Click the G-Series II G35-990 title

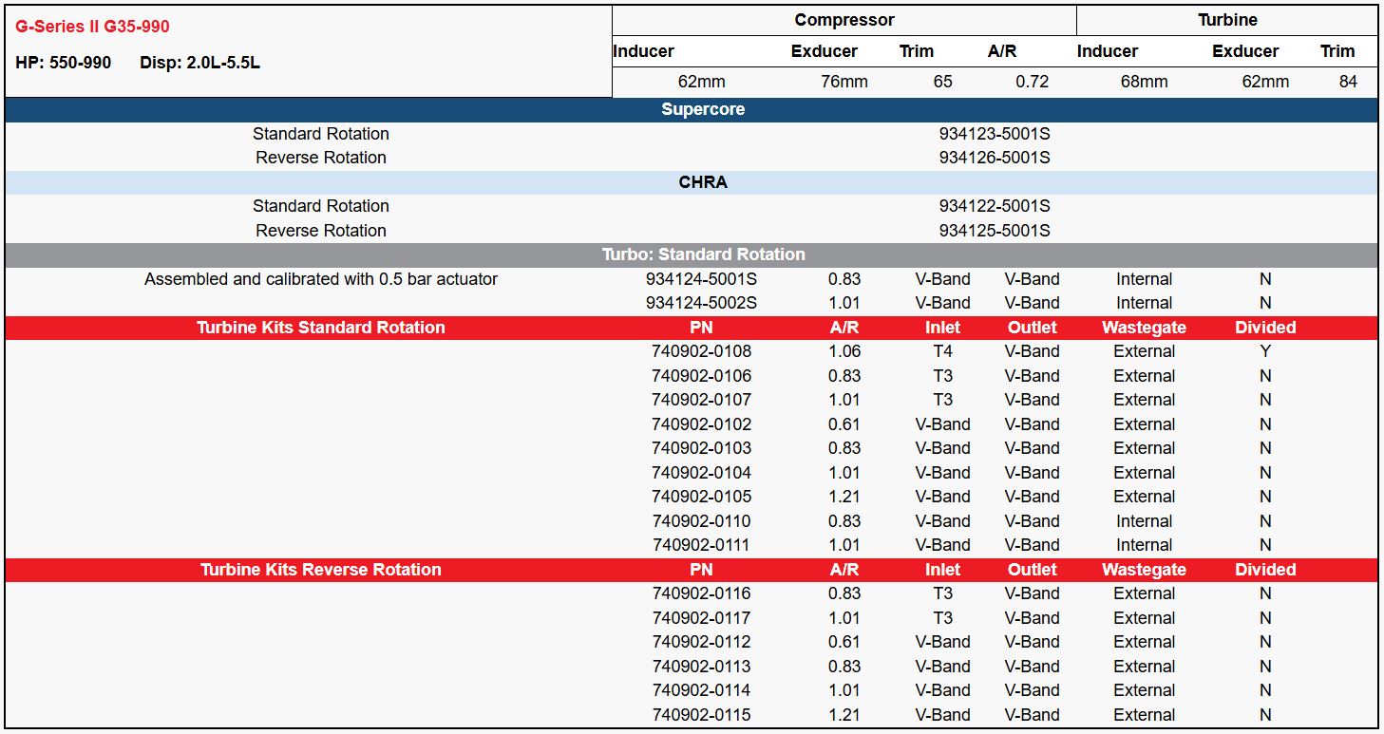tap(93, 27)
